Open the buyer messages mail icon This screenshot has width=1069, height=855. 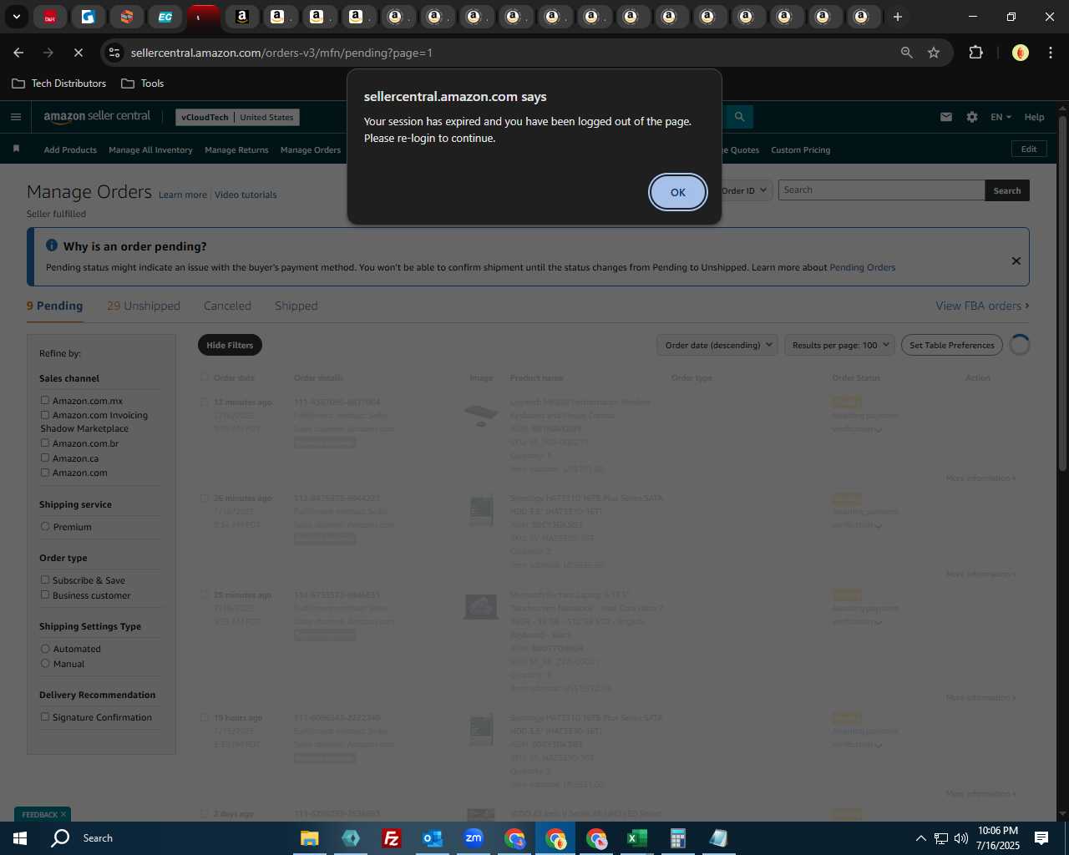point(946,117)
